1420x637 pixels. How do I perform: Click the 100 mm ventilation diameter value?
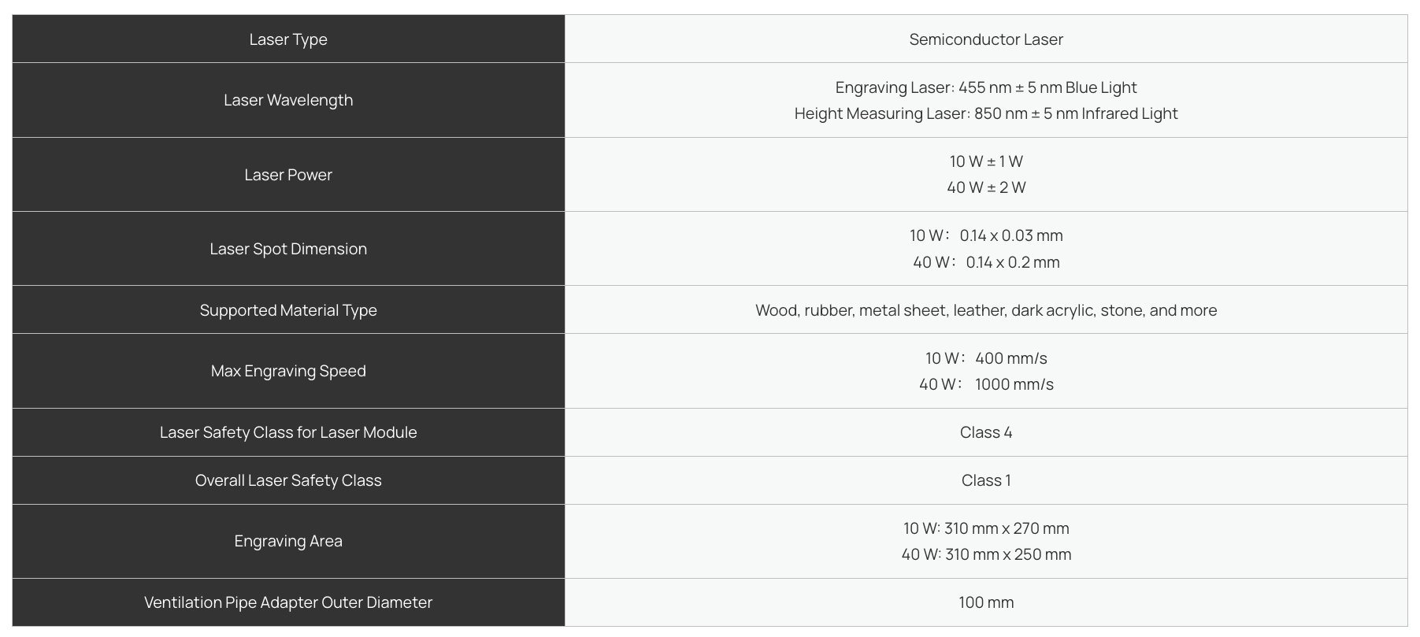(x=985, y=602)
